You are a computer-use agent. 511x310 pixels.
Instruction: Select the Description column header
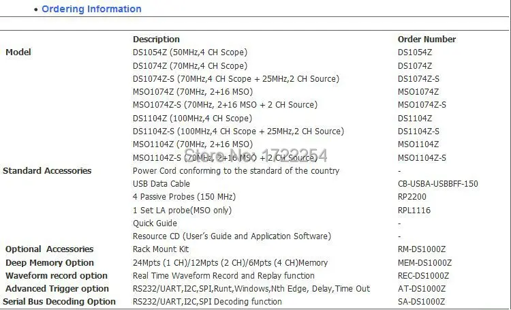pos(156,39)
